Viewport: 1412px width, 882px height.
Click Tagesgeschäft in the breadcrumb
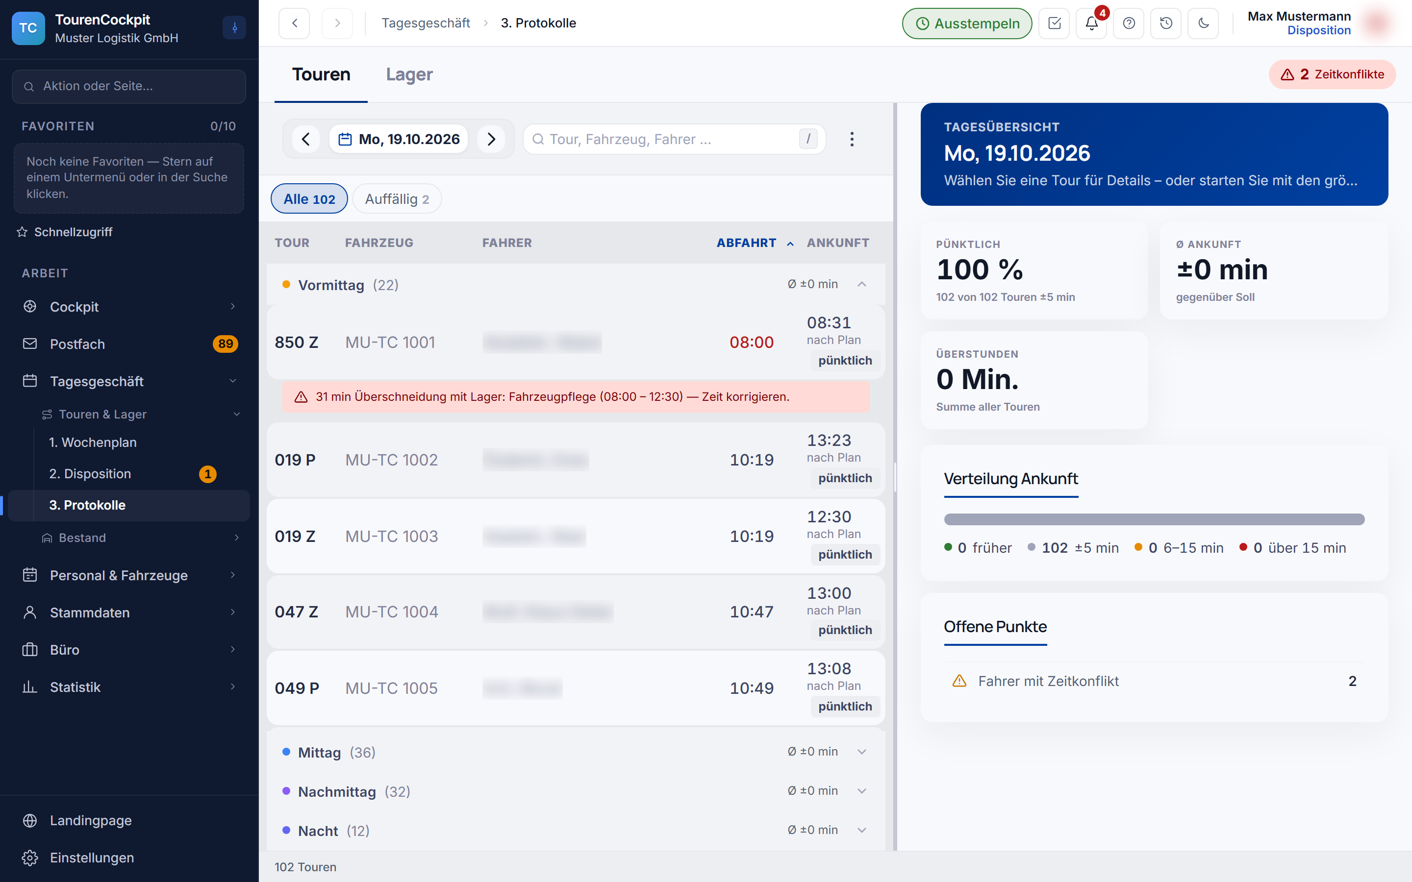(x=426, y=24)
